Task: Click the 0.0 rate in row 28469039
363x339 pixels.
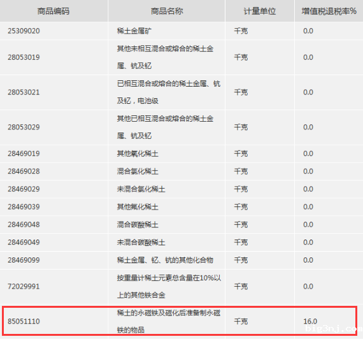Action: click(x=308, y=206)
